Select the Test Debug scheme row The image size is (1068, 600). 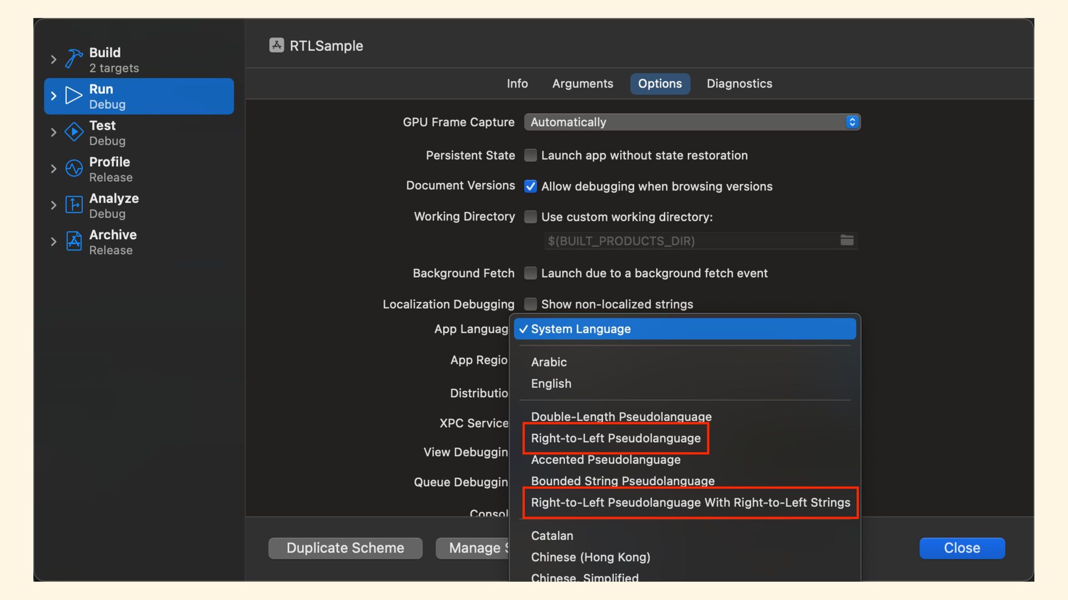[139, 133]
